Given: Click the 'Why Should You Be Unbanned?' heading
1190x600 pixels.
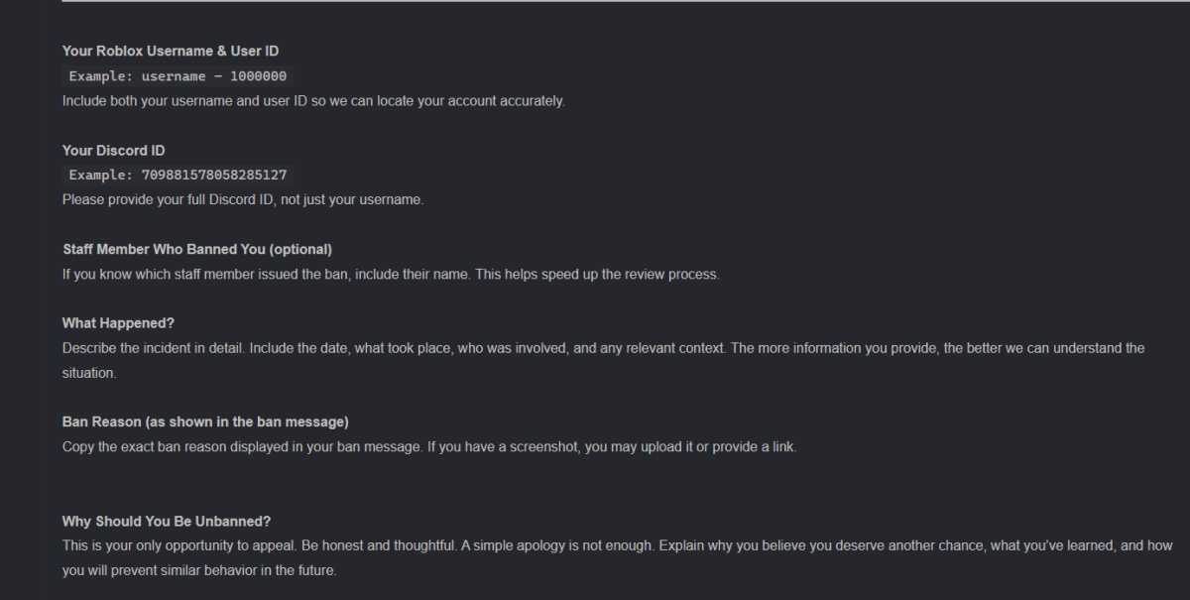Looking at the screenshot, I should (167, 522).
